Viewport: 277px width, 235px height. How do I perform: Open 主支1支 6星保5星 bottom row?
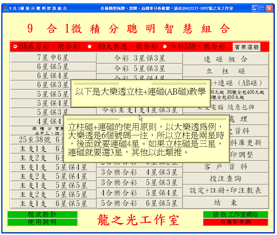tap(53, 204)
